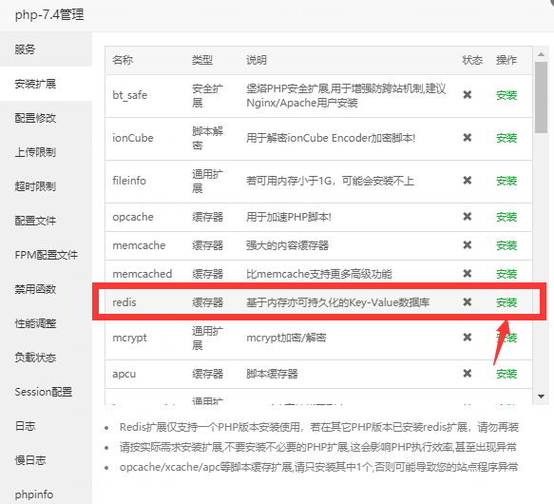Click the description 用于加速PHP脚本!
554x504 pixels.
[289, 217]
